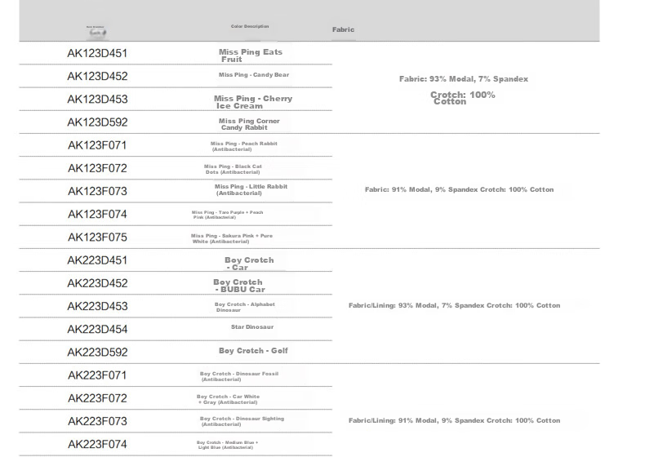Select item code AK223F074
This screenshot has width=645, height=457.
tap(97, 445)
